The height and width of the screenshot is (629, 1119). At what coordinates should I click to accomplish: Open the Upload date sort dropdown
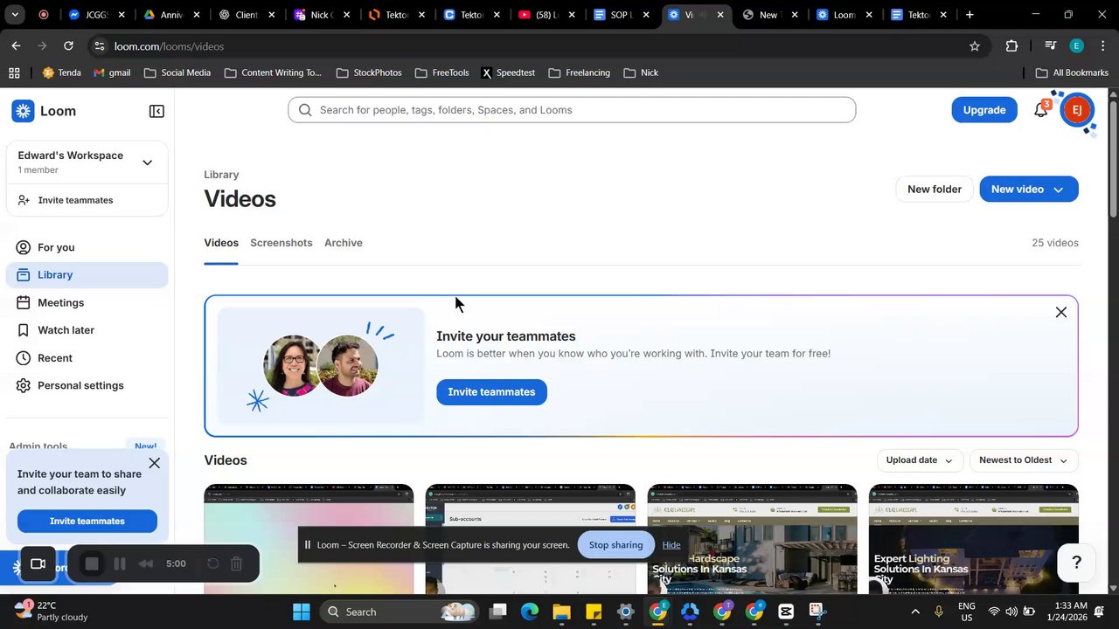point(920,460)
